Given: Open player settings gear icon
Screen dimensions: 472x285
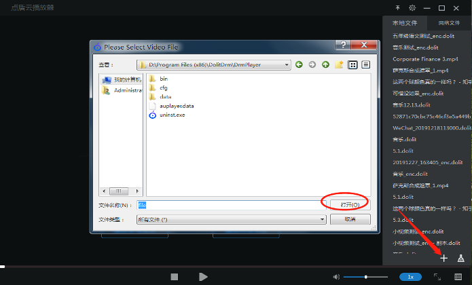Looking at the screenshot, I should click(x=412, y=7).
